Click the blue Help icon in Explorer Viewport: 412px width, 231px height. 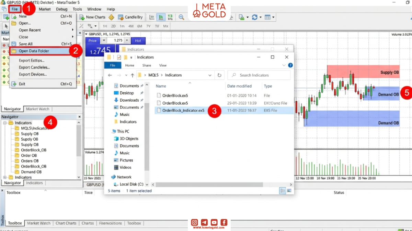tap(290, 65)
